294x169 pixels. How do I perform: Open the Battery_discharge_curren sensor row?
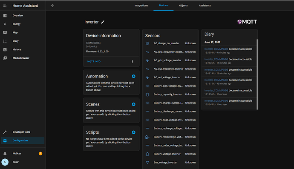click(170, 112)
